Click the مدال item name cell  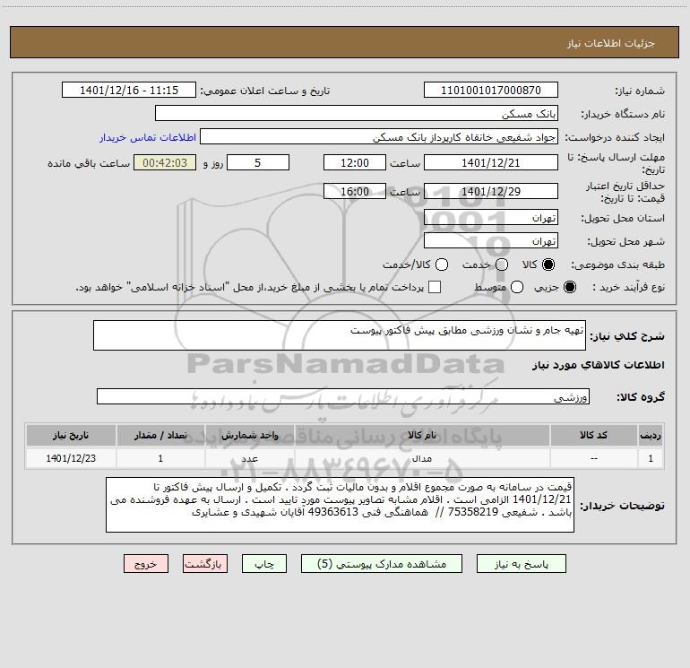[x=421, y=458]
